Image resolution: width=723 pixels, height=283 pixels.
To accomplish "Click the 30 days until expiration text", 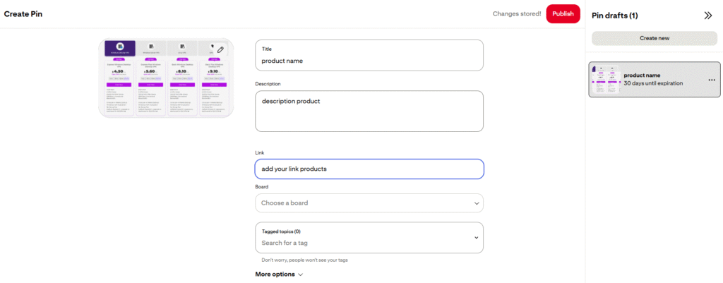I will [x=661, y=83].
